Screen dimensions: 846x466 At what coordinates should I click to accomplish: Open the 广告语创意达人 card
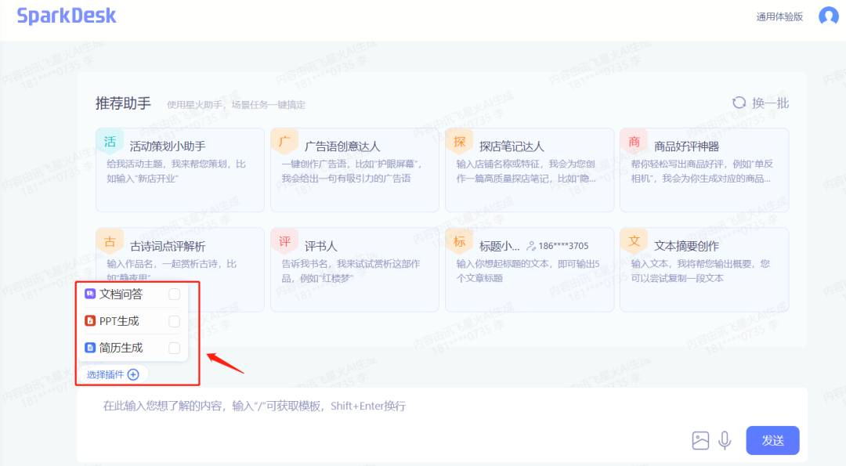pos(355,170)
